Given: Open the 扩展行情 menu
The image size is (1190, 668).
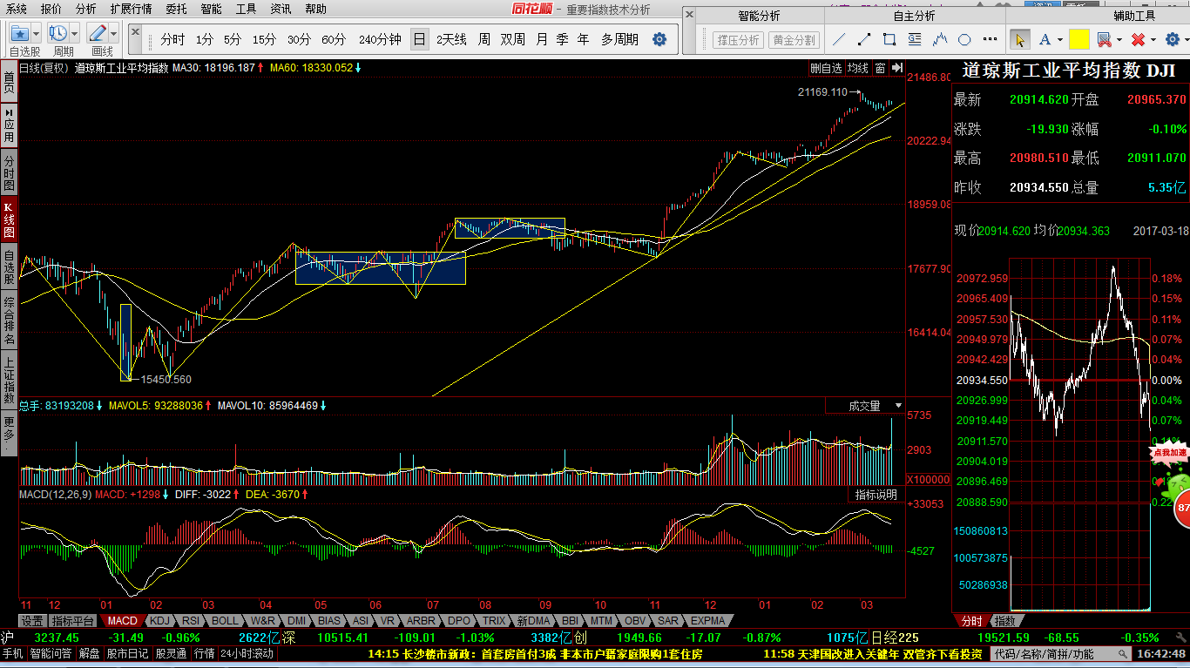Looking at the screenshot, I should point(131,9).
